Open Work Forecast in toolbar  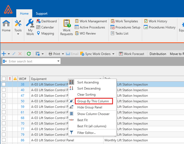point(131,54)
